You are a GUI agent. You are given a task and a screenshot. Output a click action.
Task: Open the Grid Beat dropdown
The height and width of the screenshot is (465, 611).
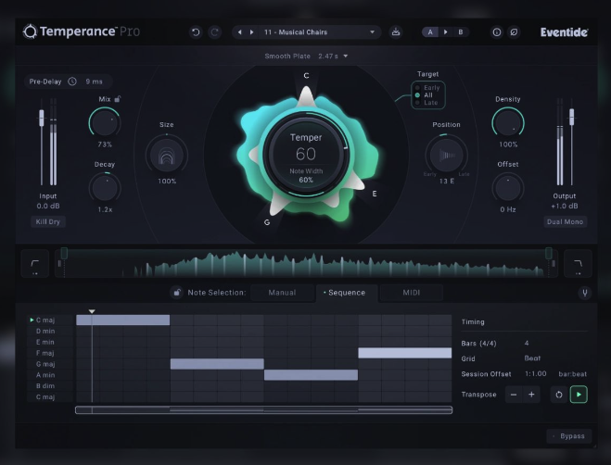[x=532, y=358]
